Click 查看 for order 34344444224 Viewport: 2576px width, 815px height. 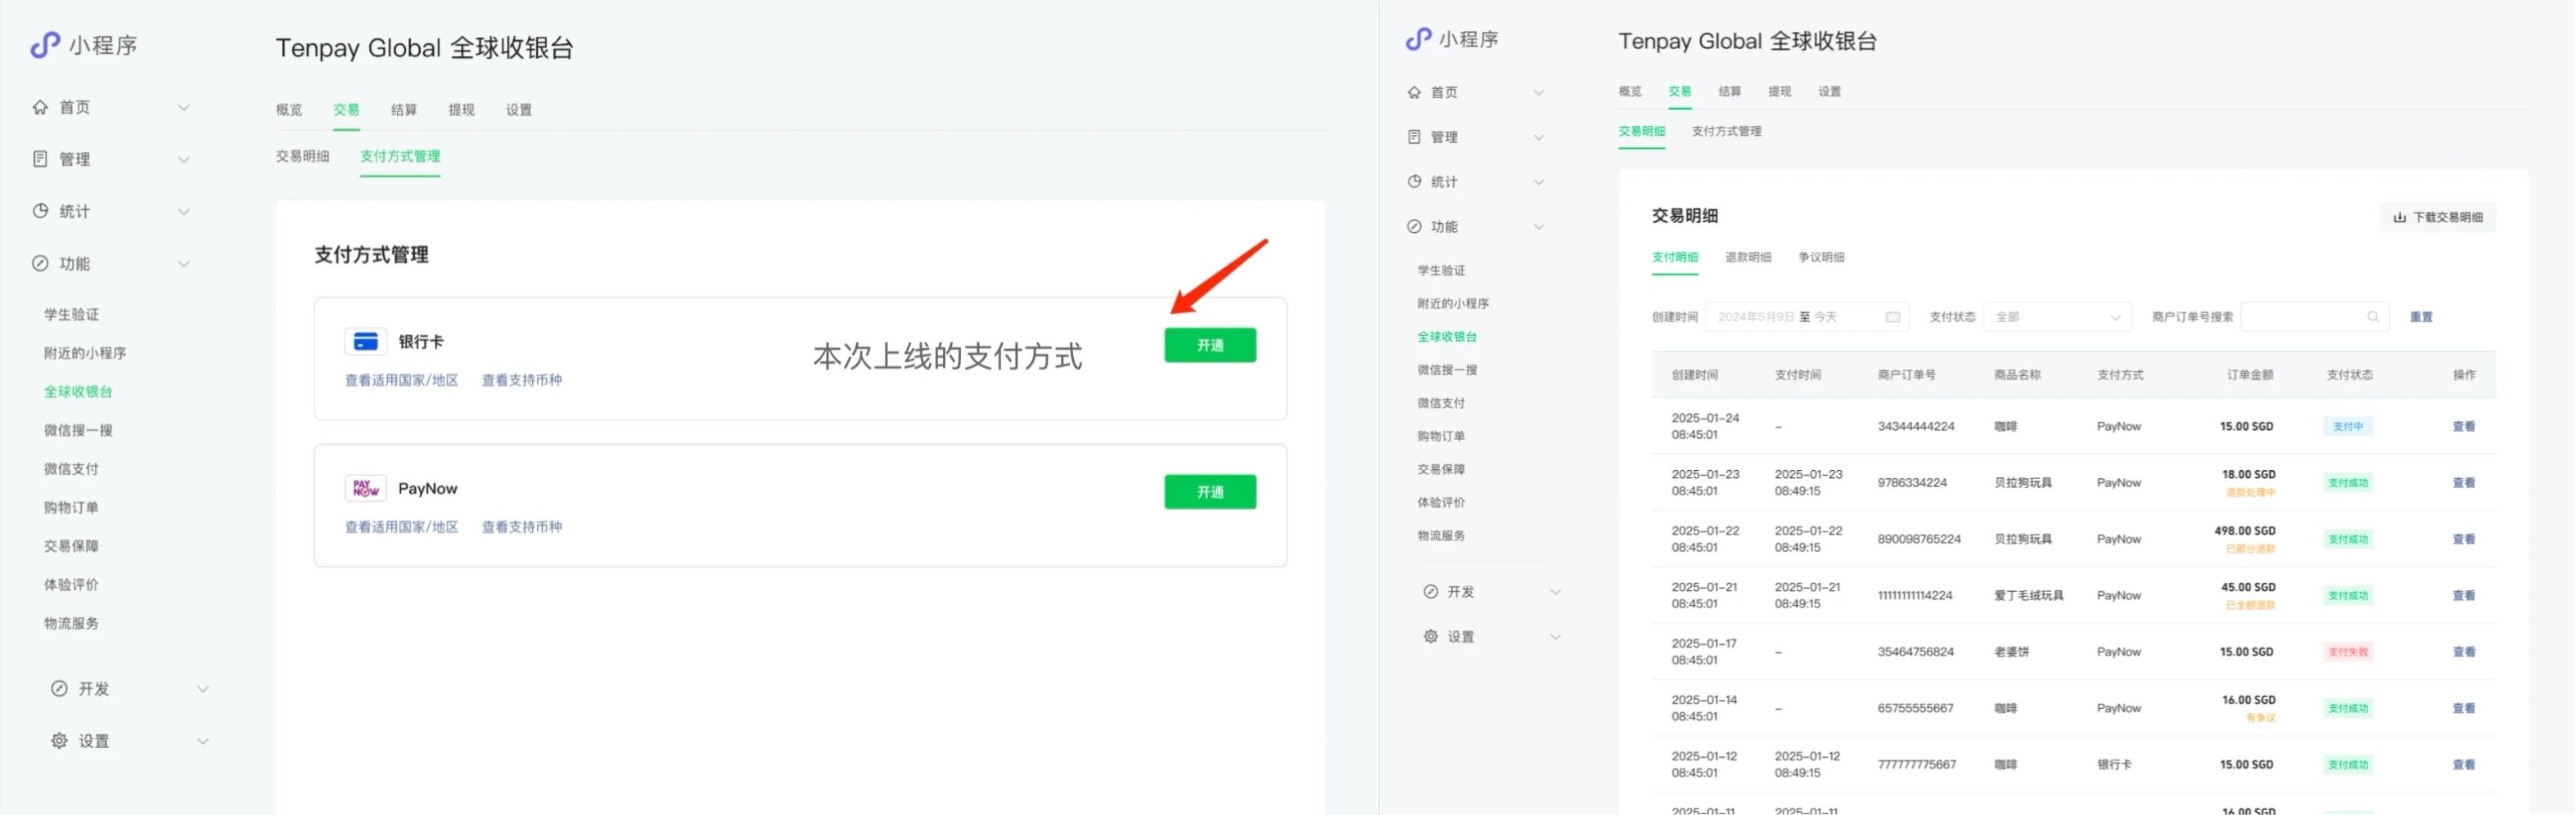(x=2464, y=427)
